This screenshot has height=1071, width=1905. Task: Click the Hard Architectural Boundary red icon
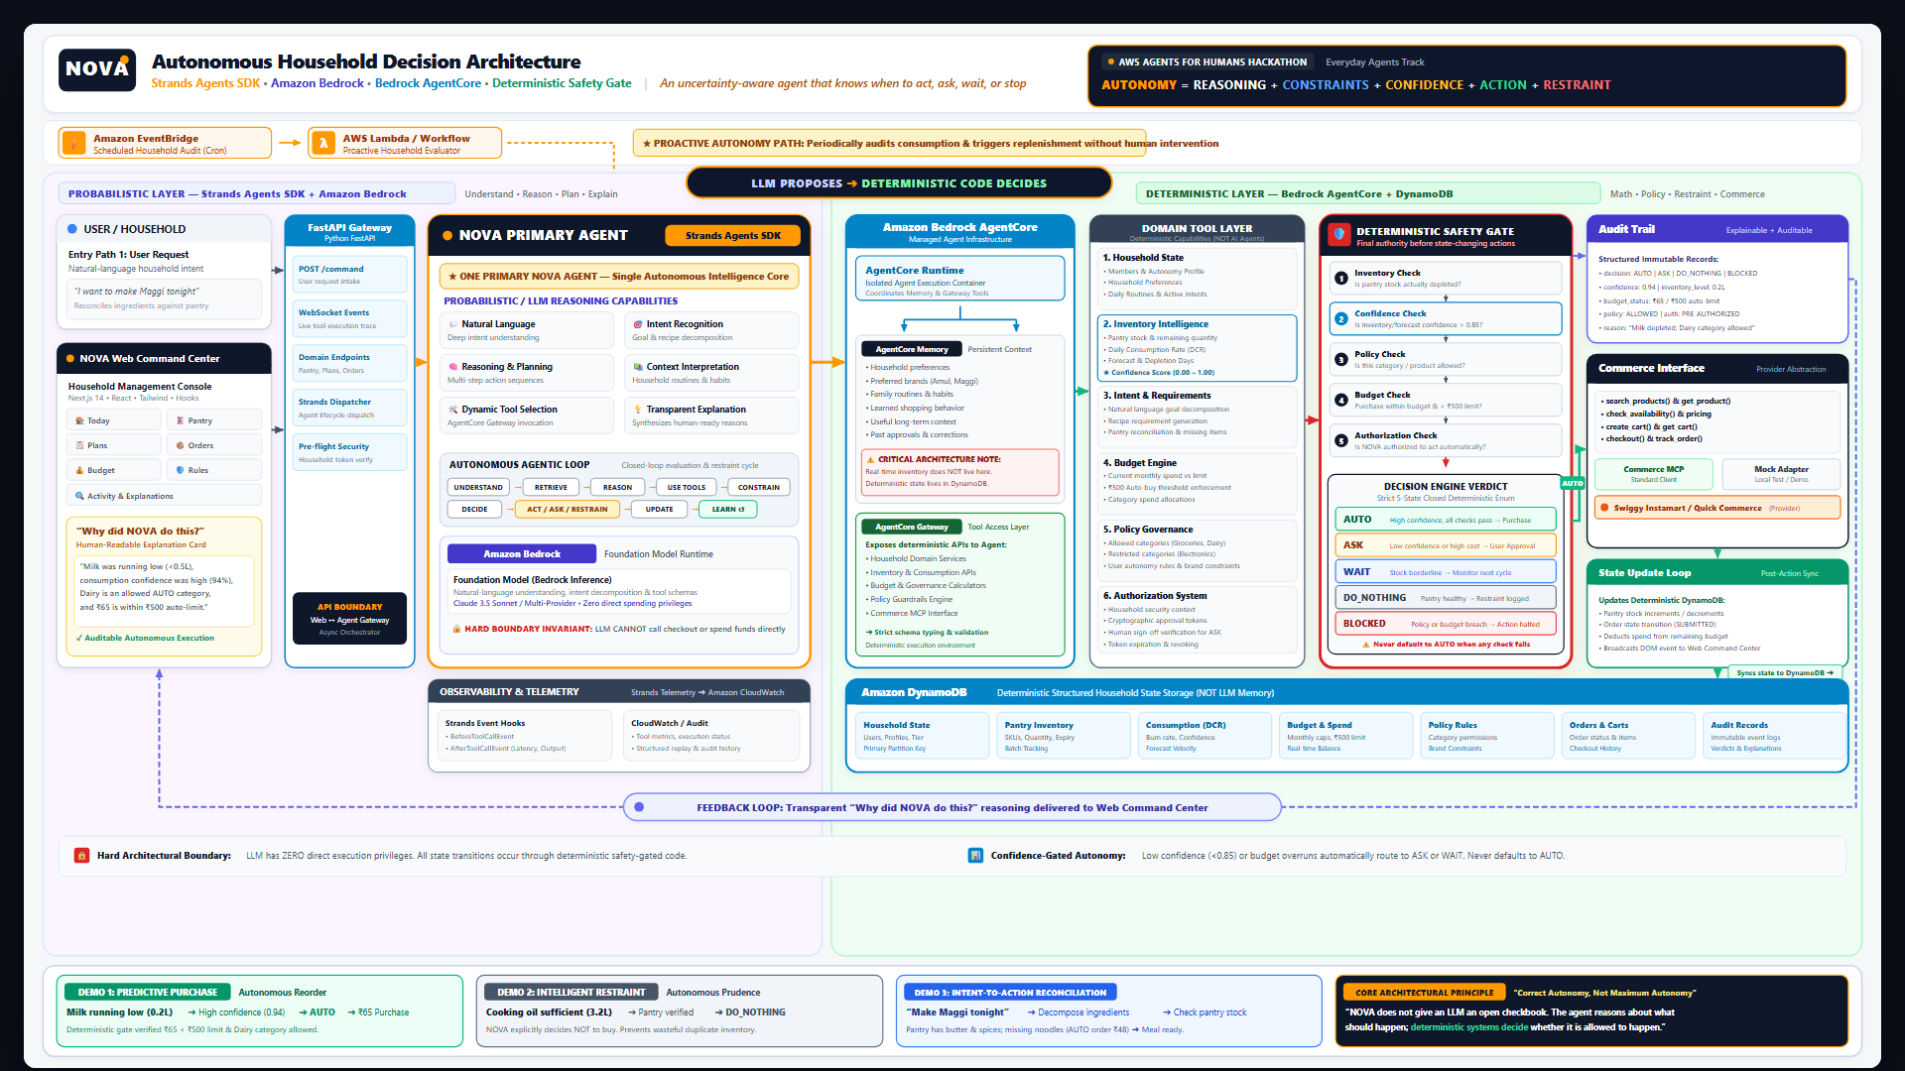tap(81, 855)
